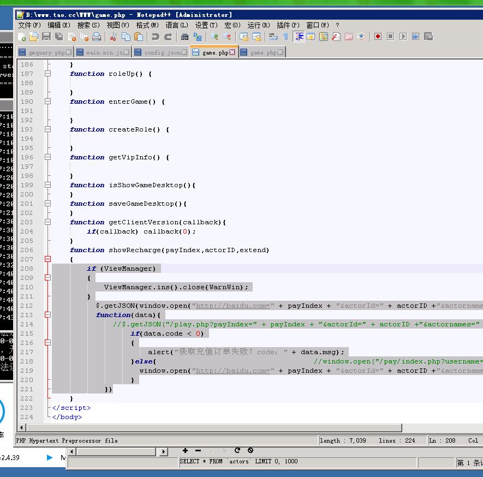483x477 pixels.
Task: Open the baidu.com link on line 219
Action: click(x=233, y=371)
